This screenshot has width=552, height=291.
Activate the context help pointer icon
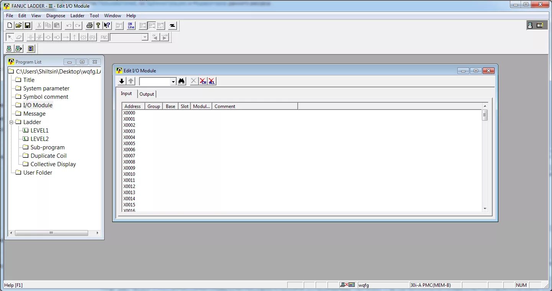(x=107, y=26)
